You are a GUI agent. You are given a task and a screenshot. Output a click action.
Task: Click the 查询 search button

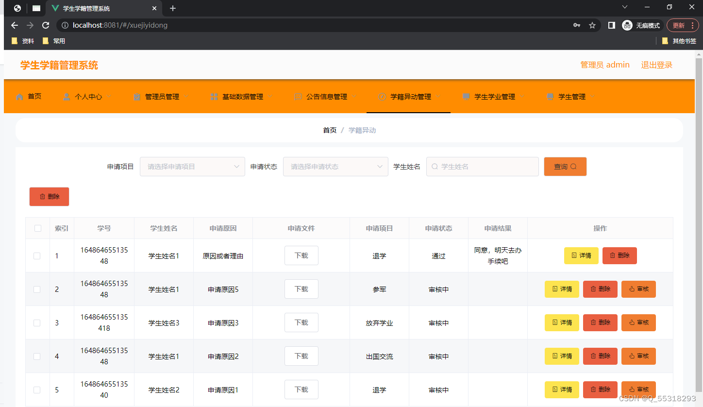565,167
